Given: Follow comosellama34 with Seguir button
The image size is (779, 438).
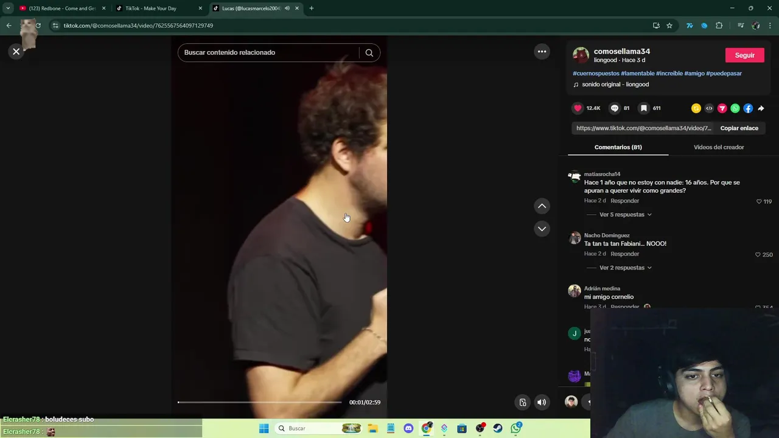Looking at the screenshot, I should (x=744, y=55).
